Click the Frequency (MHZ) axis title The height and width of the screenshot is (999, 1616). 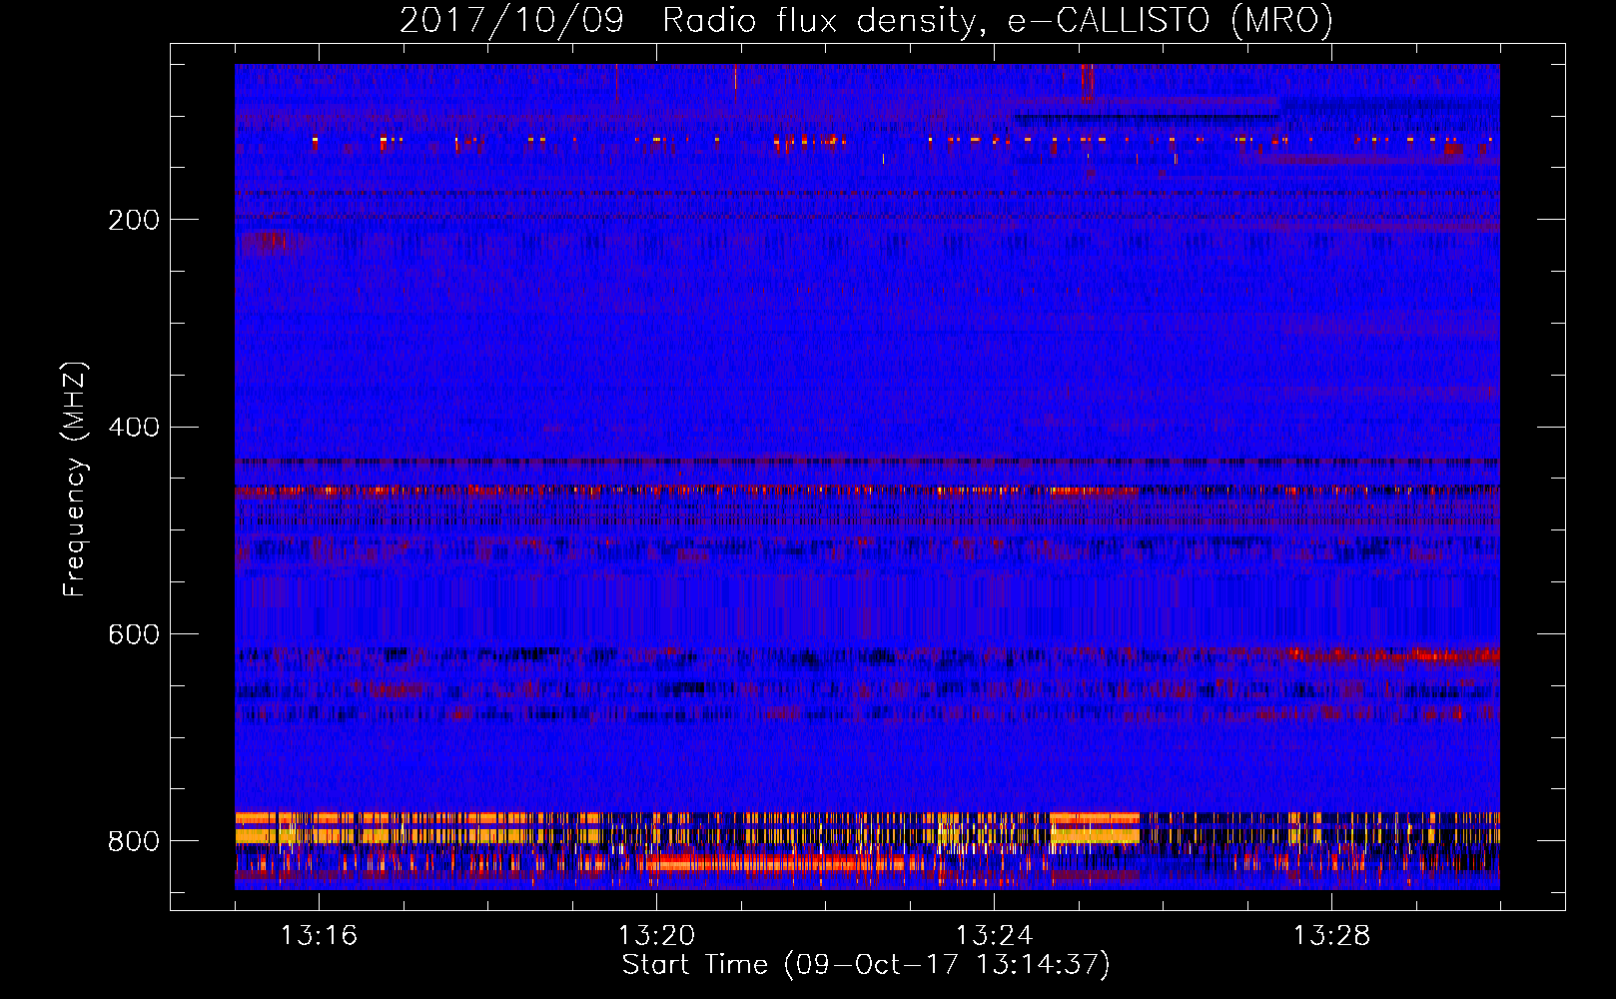(x=75, y=479)
